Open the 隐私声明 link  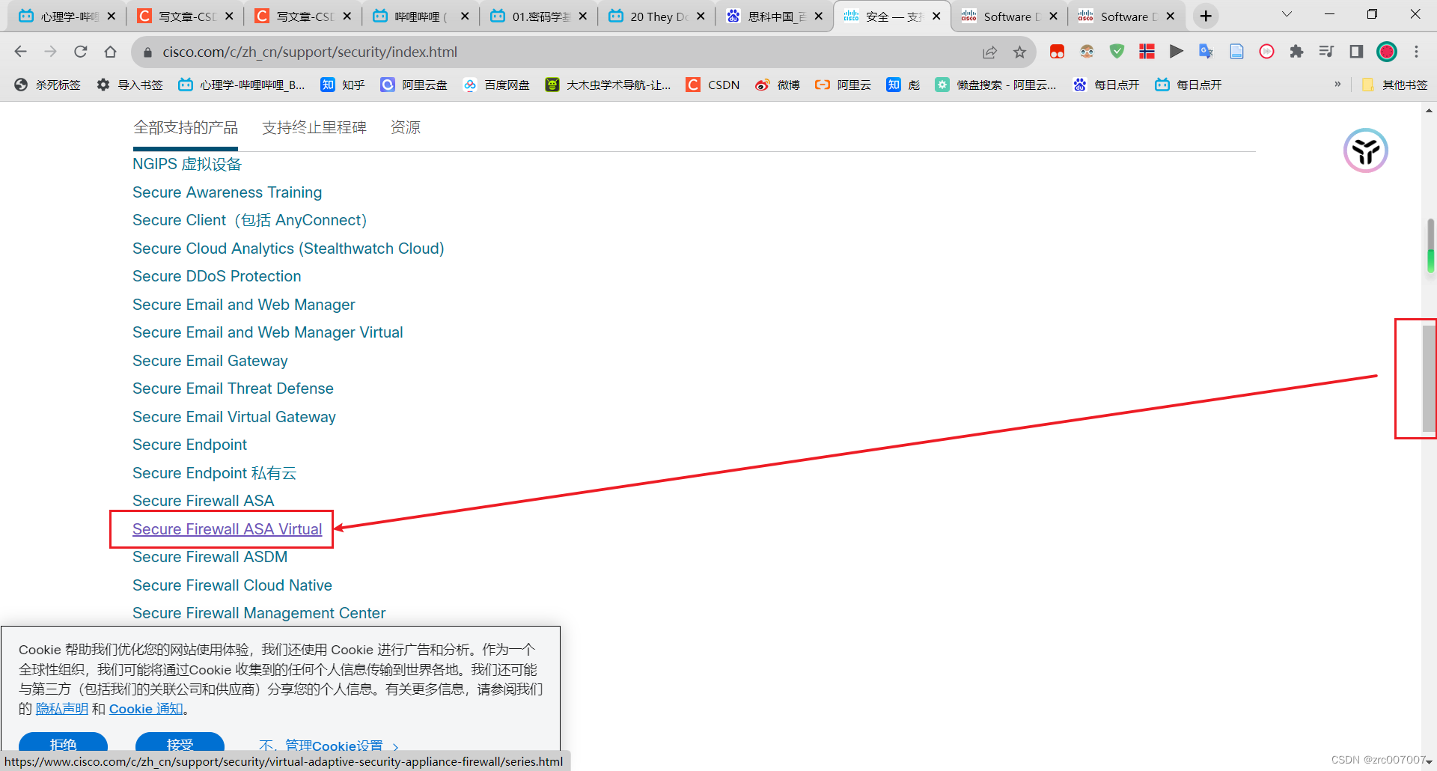pos(61,709)
